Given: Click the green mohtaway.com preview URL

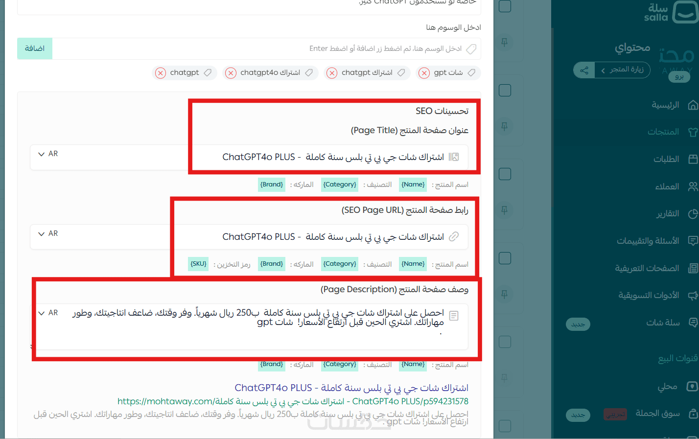Looking at the screenshot, I should 293,401.
